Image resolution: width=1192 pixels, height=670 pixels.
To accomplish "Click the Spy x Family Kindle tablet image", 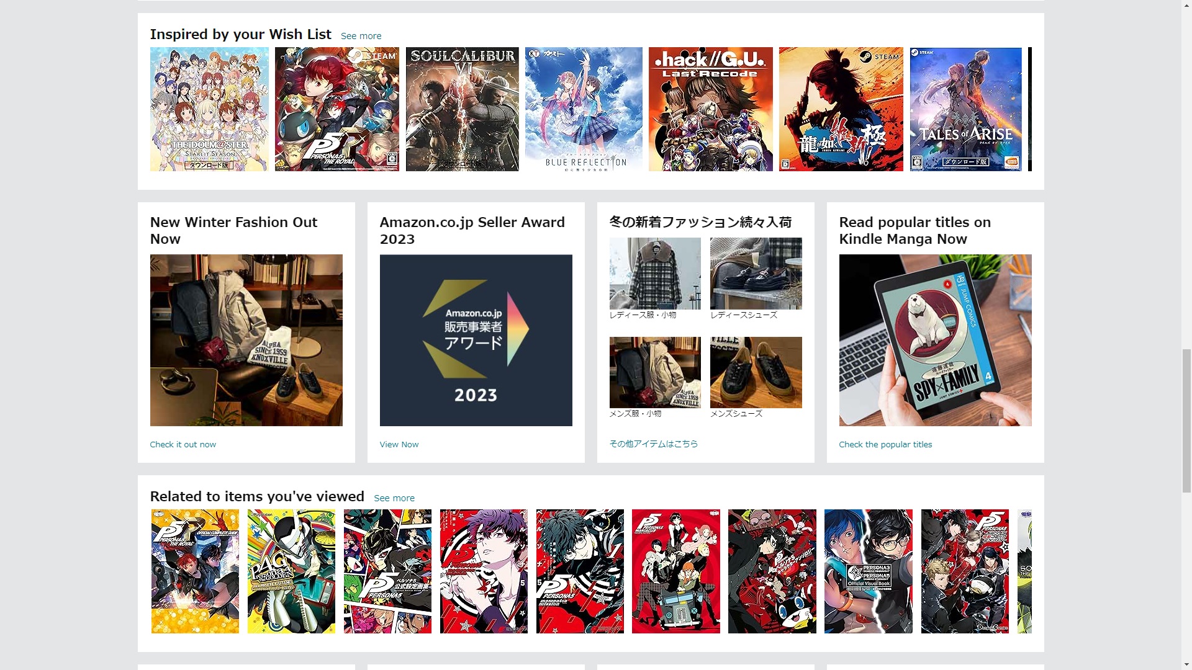I will click(x=936, y=340).
